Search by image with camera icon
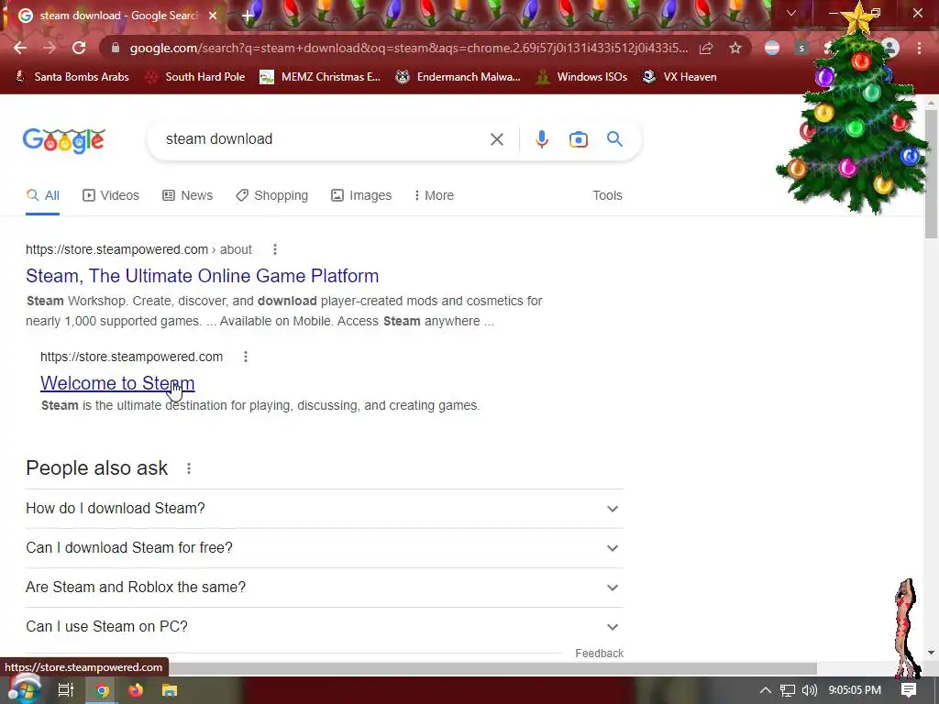Screen dimensions: 939x704 click(x=578, y=139)
